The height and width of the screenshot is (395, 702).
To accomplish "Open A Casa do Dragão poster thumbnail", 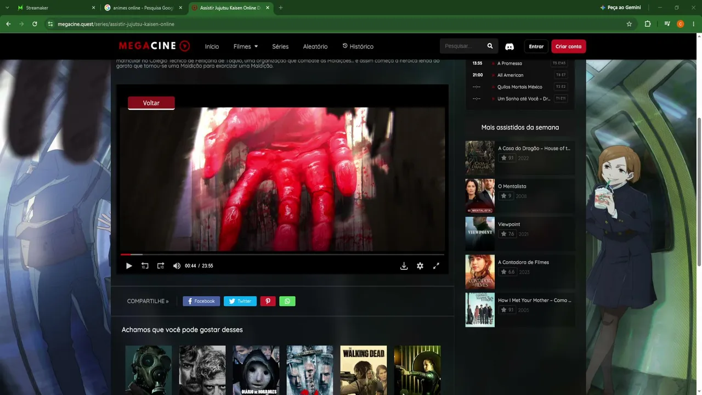I will (480, 158).
